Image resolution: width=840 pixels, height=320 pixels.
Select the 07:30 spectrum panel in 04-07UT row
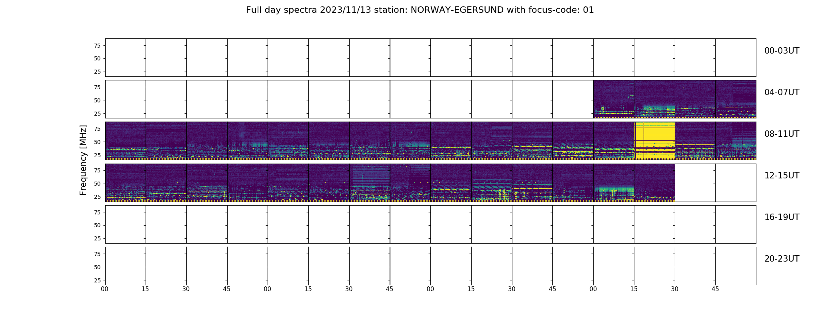(695, 99)
